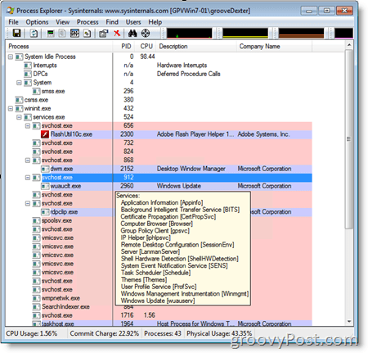Click the icon beside wmpnetwk.exe
The image size is (368, 353).
point(36,298)
